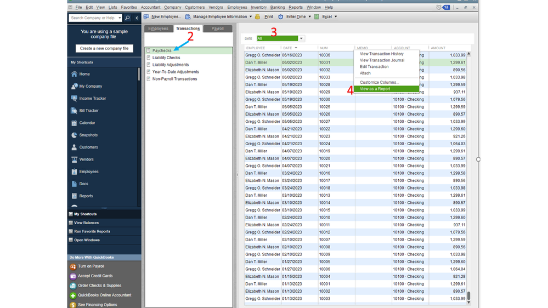The image size is (548, 308).
Task: Open Docs shortcut icon
Action: (74, 184)
